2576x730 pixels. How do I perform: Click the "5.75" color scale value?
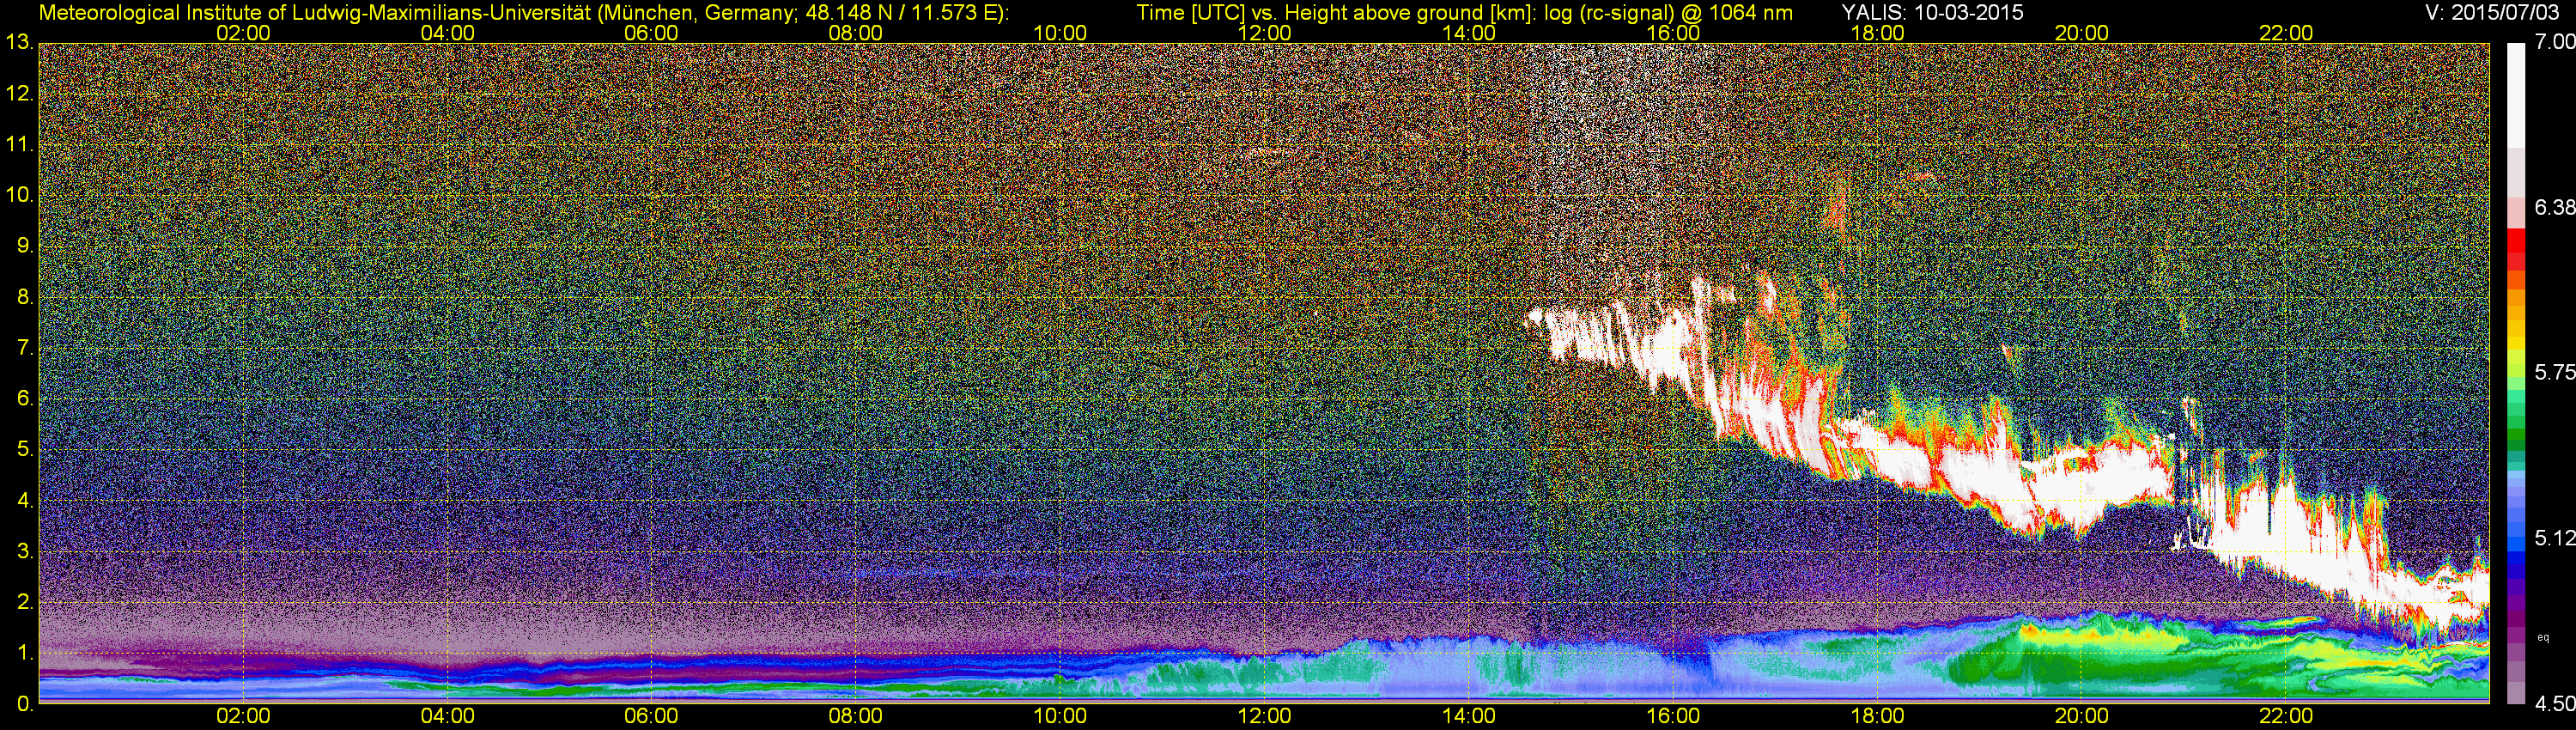click(2555, 372)
